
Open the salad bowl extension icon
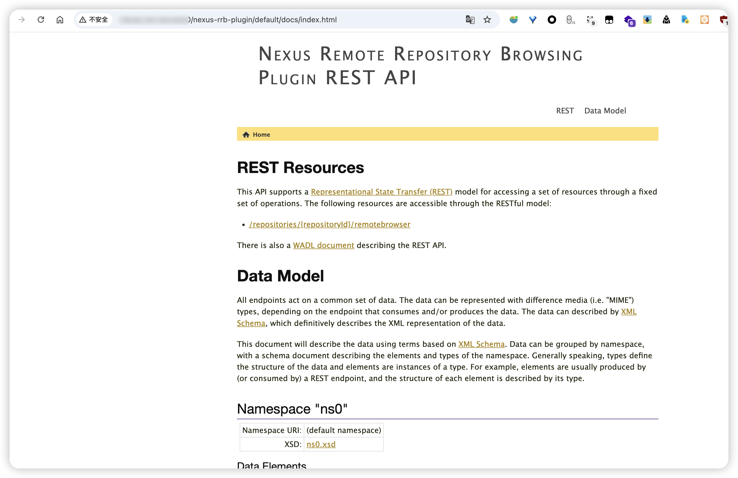click(513, 20)
